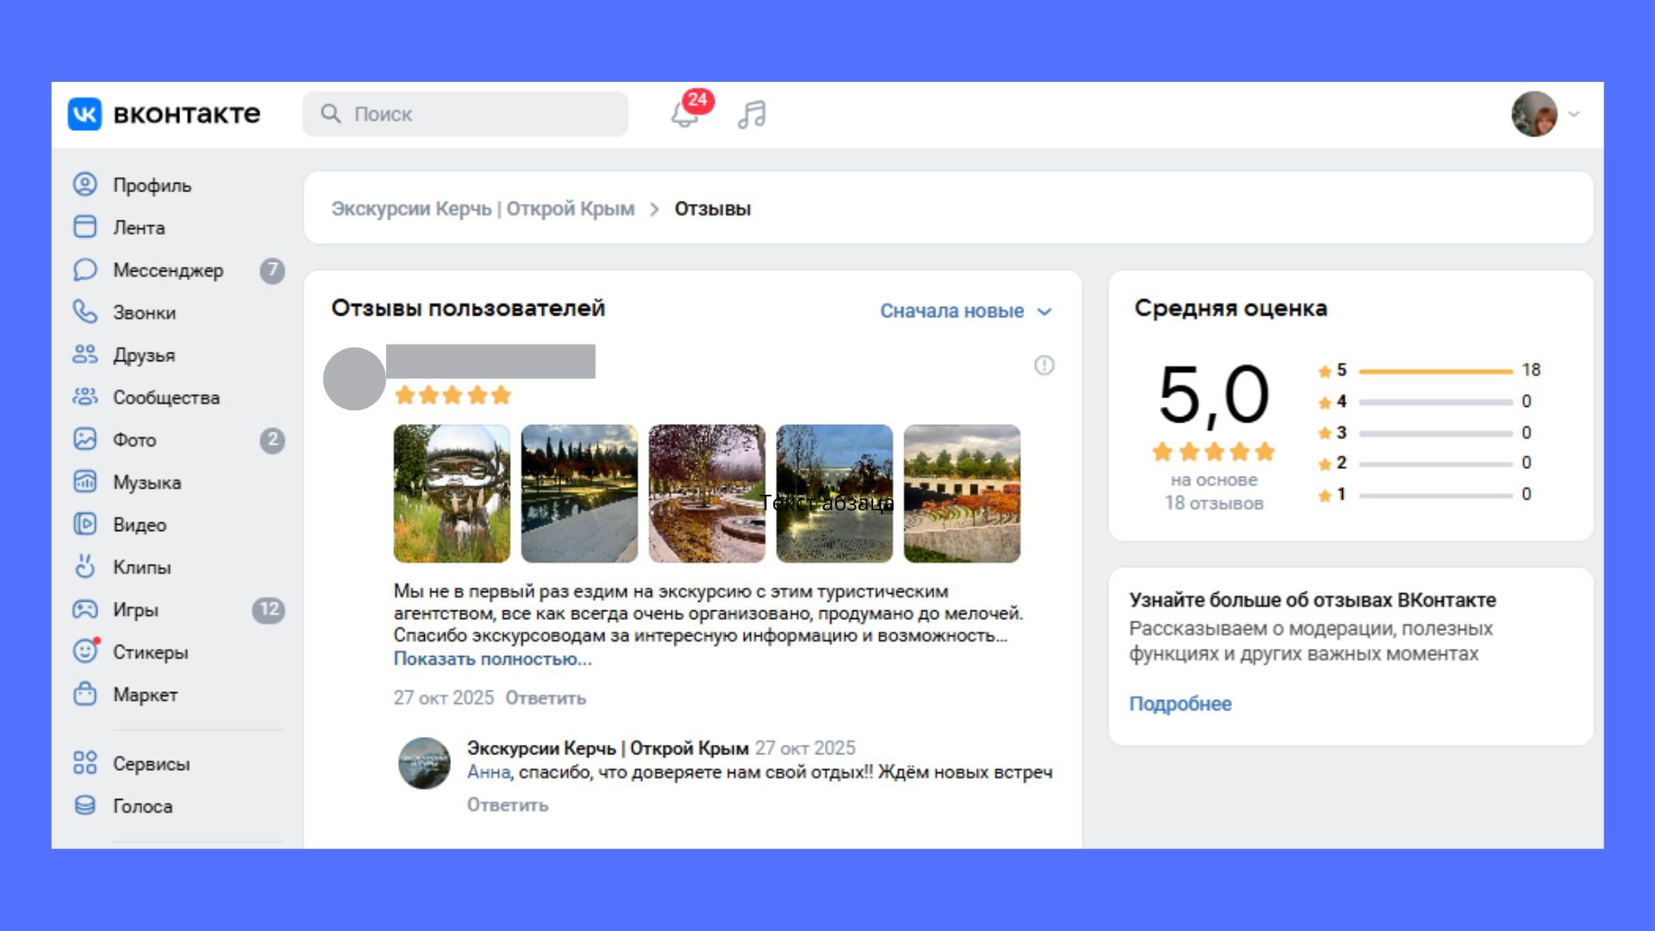Open the notifications bell icon
The width and height of the screenshot is (1655, 931).
click(684, 115)
